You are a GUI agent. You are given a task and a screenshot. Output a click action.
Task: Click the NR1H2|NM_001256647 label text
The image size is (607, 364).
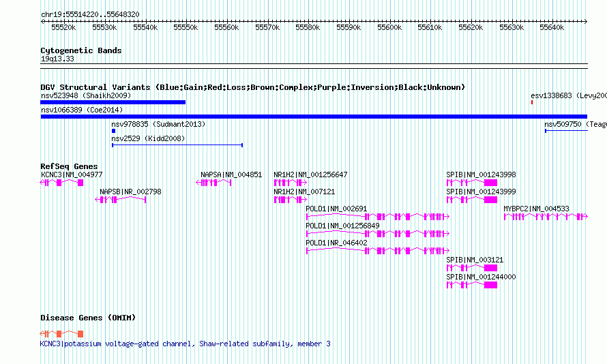310,175
